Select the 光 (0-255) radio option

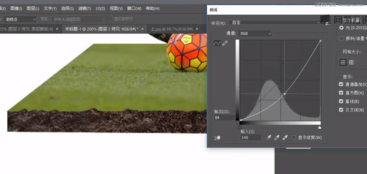click(x=341, y=28)
